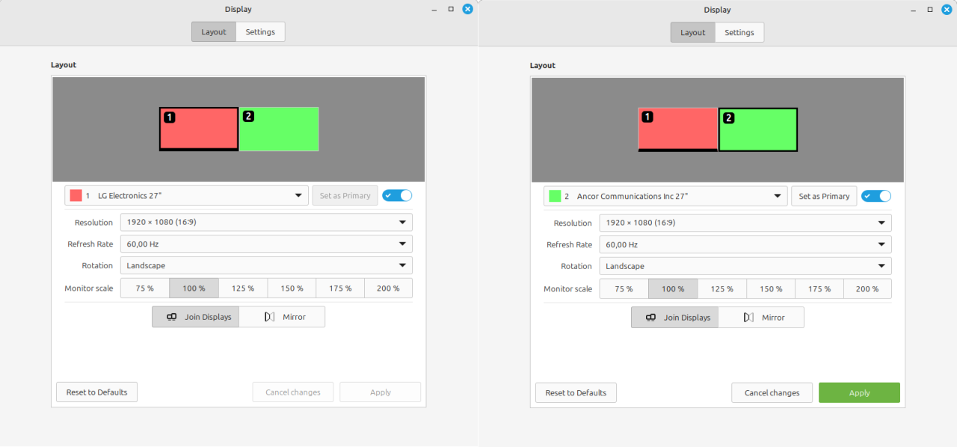Click the Mirror icon in LG Electronics window
The width and height of the screenshot is (957, 447).
point(270,317)
